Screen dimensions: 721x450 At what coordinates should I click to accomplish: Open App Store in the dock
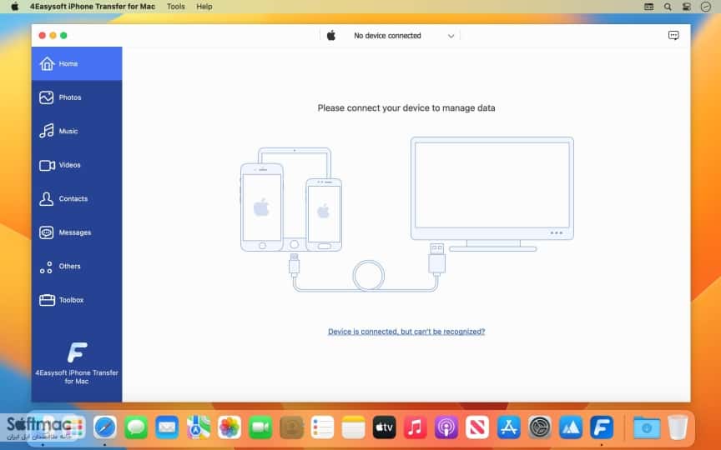click(x=508, y=427)
